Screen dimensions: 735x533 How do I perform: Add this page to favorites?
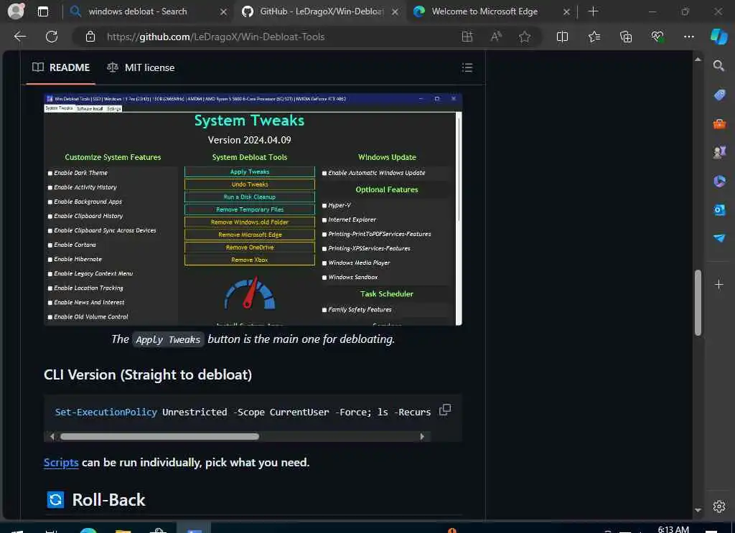click(525, 37)
